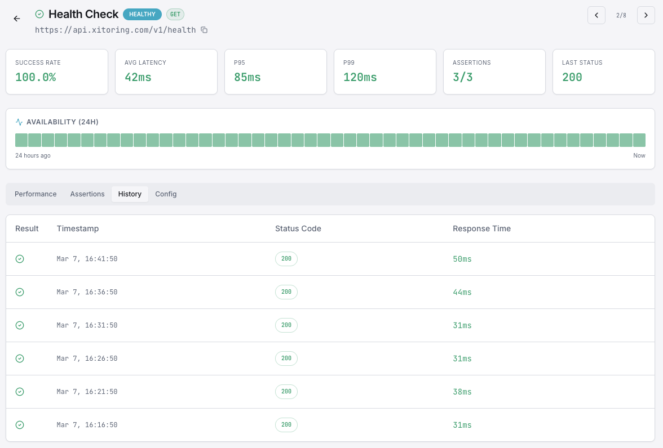This screenshot has width=663, height=448.
Task: Click the 50ms response time value
Action: point(462,259)
